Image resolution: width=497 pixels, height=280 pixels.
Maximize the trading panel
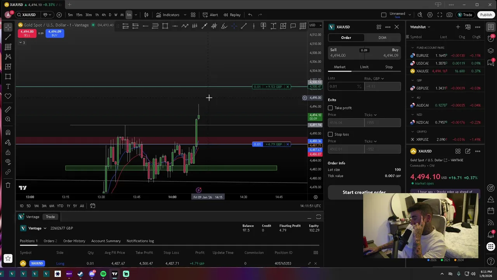[318, 217]
